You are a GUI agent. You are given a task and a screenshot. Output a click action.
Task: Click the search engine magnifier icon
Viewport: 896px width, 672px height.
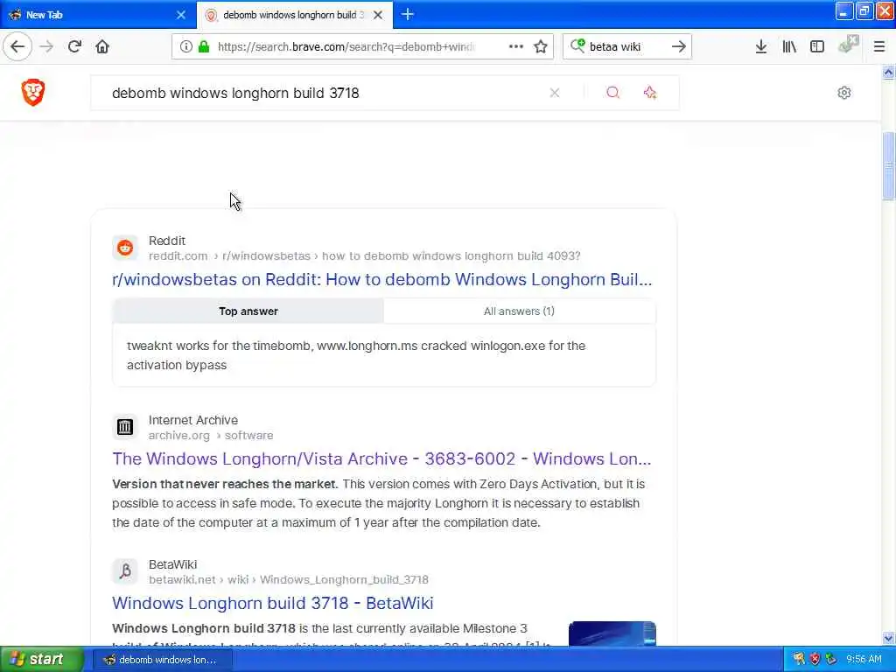coord(577,45)
